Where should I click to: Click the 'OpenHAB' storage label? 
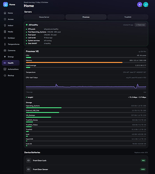pyautogui.click(x=29, y=139)
